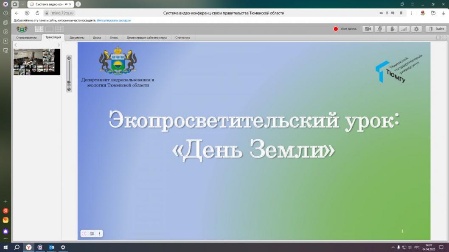Open the Статистика tab
Screen dimensions: 449x252
182,38
